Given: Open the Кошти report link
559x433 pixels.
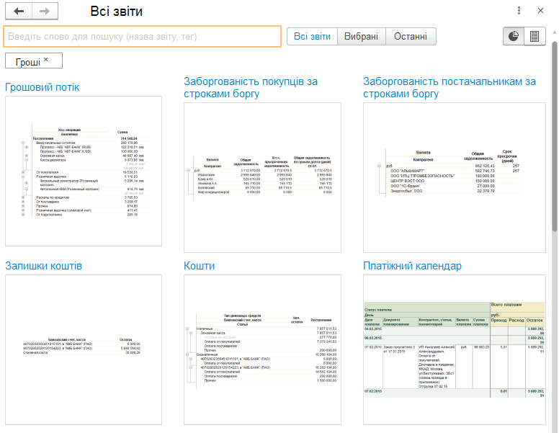Looking at the screenshot, I should 199,266.
